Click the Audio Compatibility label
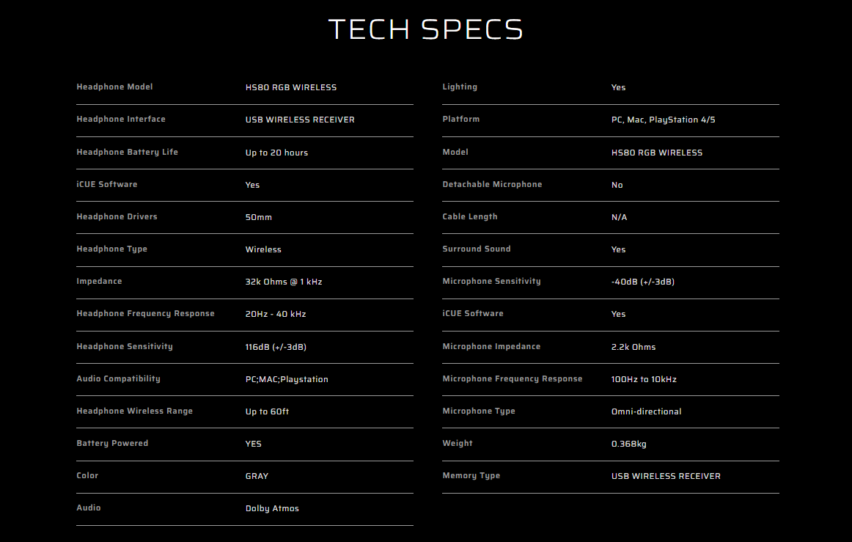Screen dimensions: 852x542 pyautogui.click(x=118, y=378)
